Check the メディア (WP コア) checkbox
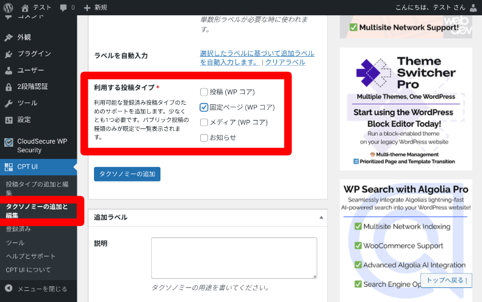 tap(204, 122)
